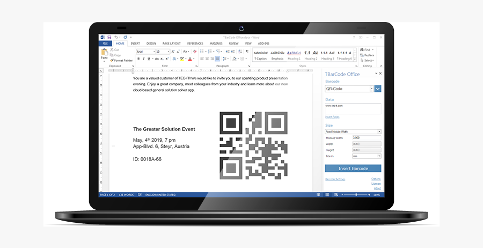This screenshot has height=248, width=483.
Task: Expand the Styles gallery More arrow
Action: click(x=355, y=60)
